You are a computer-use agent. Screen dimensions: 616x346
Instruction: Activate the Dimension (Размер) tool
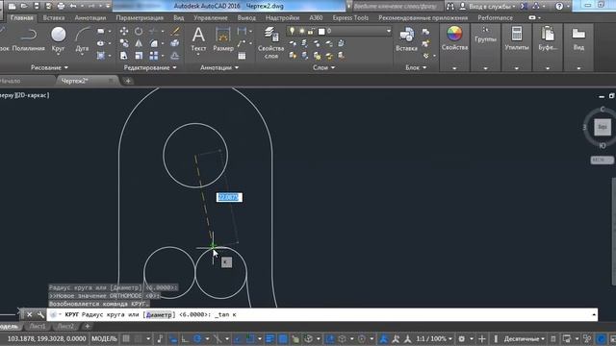222,39
